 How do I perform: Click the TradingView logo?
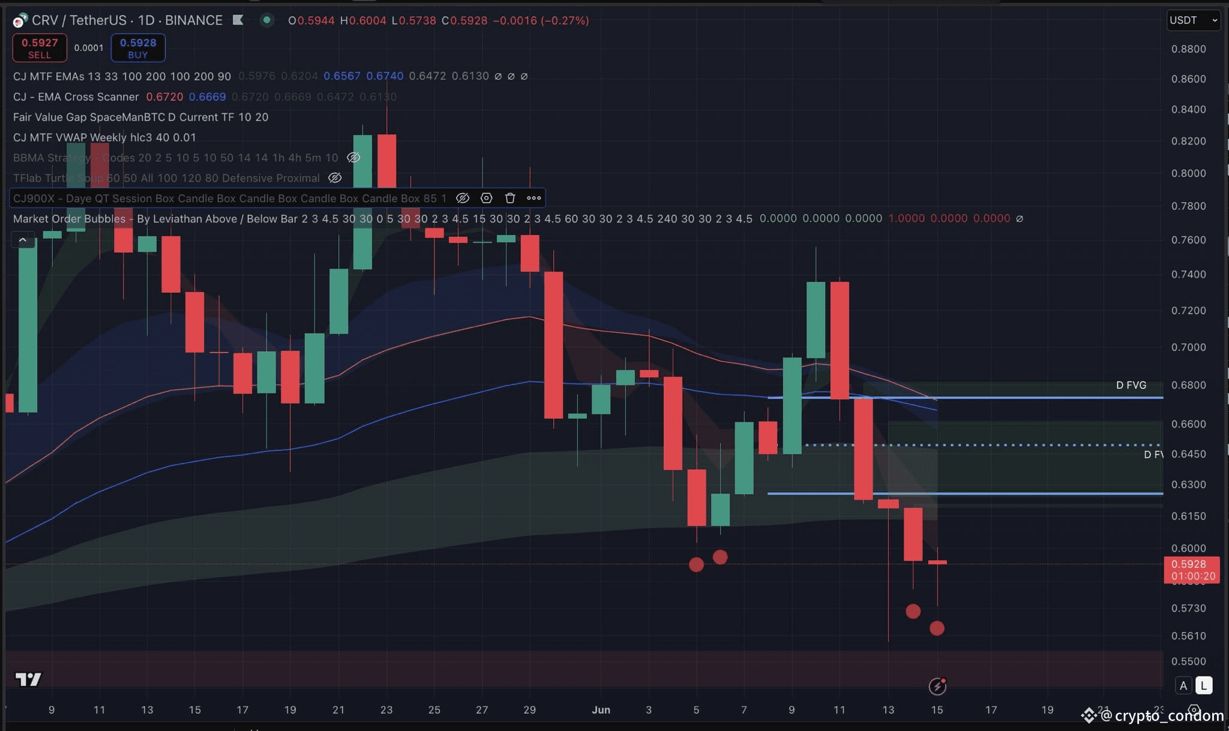coord(28,679)
